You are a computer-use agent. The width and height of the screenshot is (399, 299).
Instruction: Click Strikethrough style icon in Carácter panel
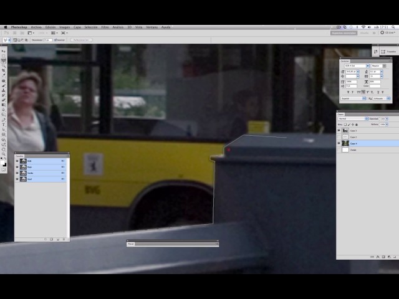point(382,92)
